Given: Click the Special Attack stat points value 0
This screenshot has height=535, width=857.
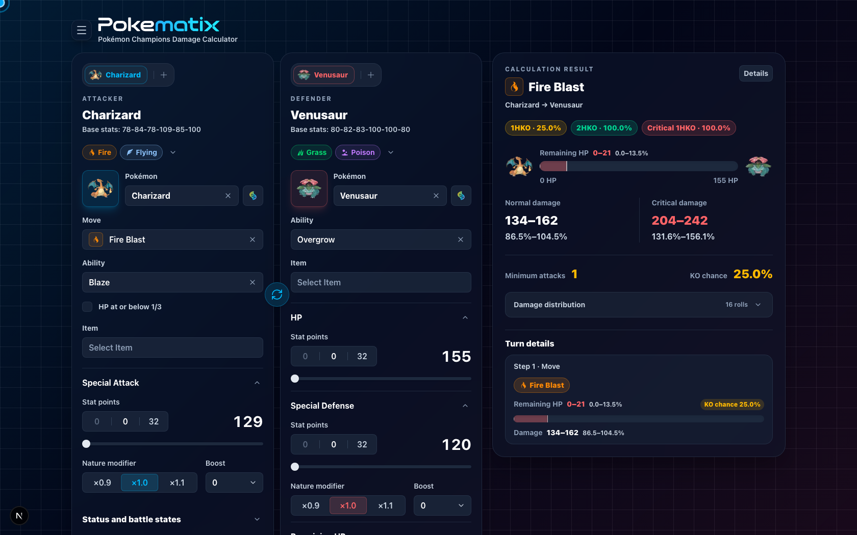Looking at the screenshot, I should click(x=125, y=421).
